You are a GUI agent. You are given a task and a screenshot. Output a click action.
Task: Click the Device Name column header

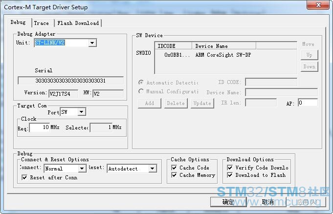coord(224,46)
